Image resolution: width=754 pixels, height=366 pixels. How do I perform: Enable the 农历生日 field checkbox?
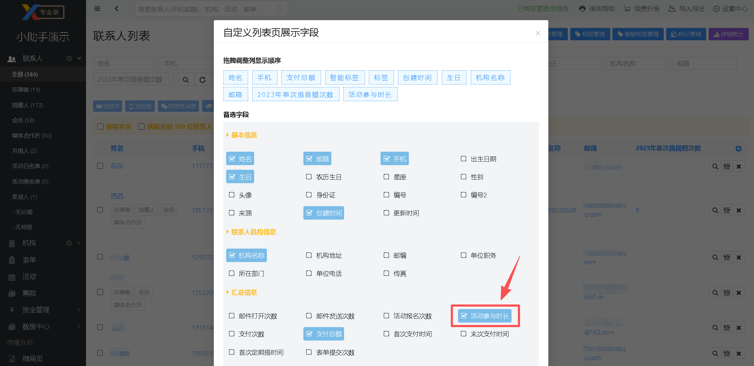309,177
